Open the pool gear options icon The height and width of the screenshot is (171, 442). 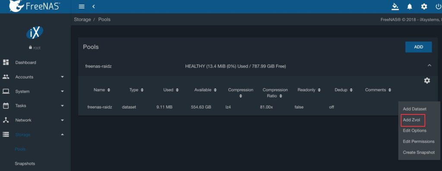click(x=427, y=81)
